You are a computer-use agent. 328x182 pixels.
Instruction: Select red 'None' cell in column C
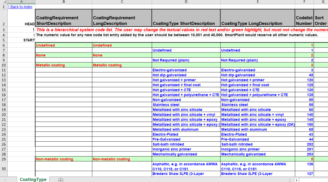[122, 55]
